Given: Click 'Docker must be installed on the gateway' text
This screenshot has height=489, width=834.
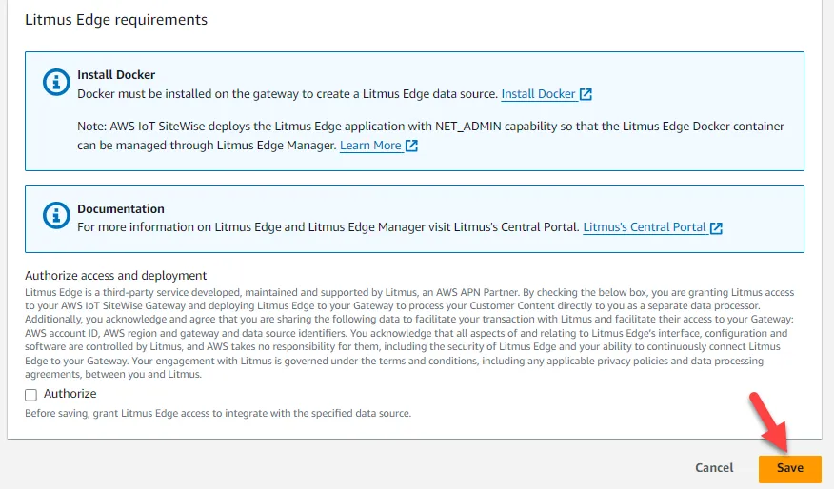Looking at the screenshot, I should [x=288, y=94].
